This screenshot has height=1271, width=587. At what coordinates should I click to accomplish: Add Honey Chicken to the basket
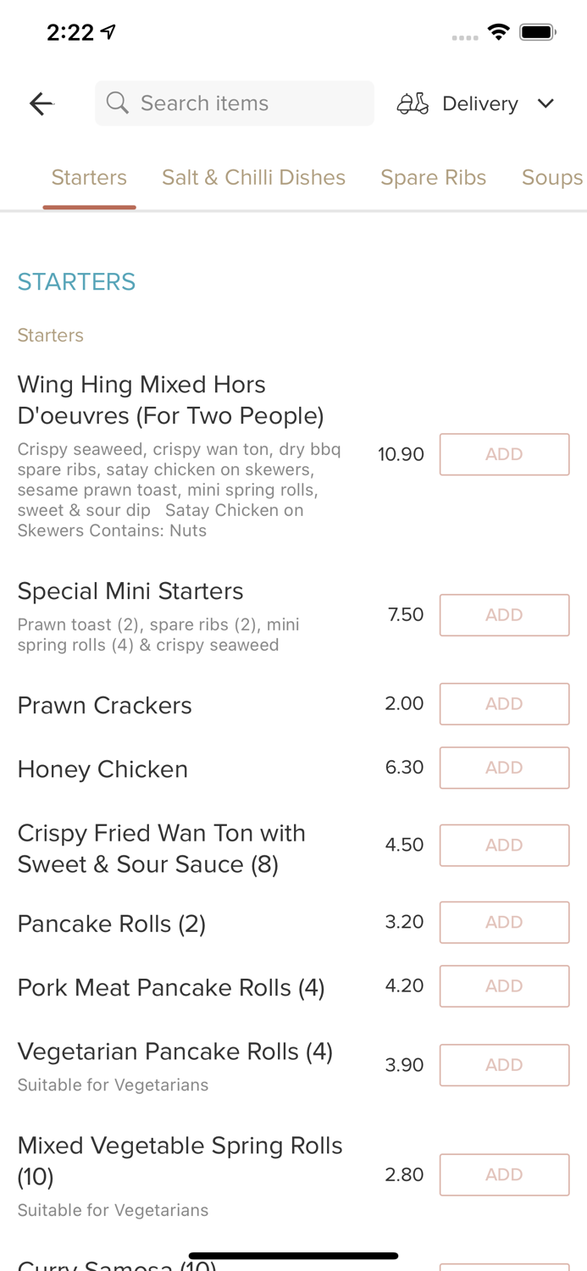coord(504,768)
